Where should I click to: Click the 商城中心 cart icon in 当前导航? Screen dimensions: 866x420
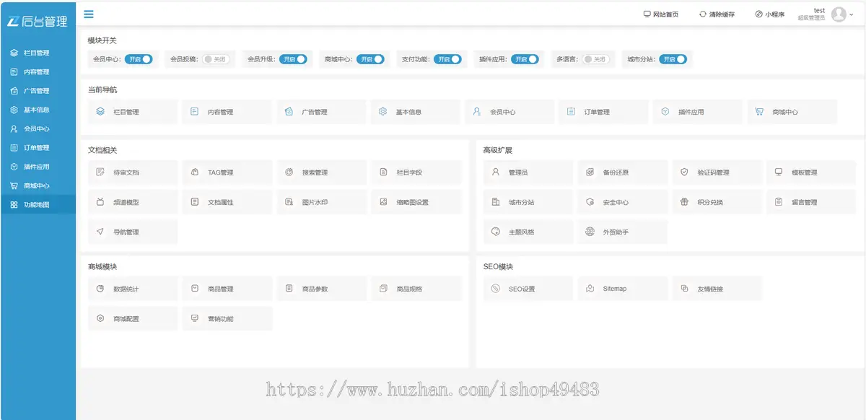coord(759,112)
